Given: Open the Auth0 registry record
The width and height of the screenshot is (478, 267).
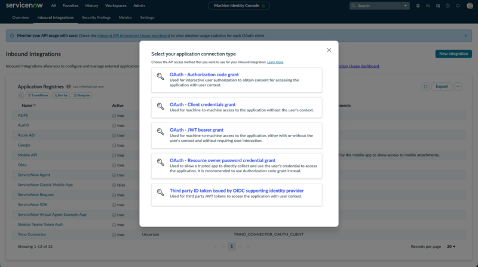Looking at the screenshot, I should tap(23, 125).
